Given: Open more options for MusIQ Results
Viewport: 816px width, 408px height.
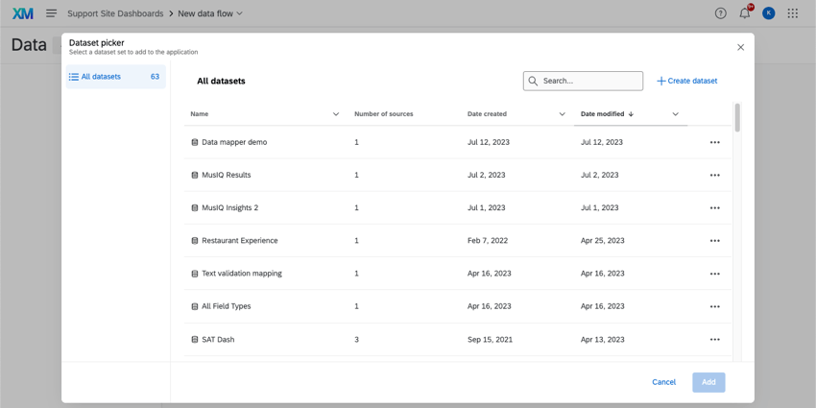Looking at the screenshot, I should coord(714,176).
